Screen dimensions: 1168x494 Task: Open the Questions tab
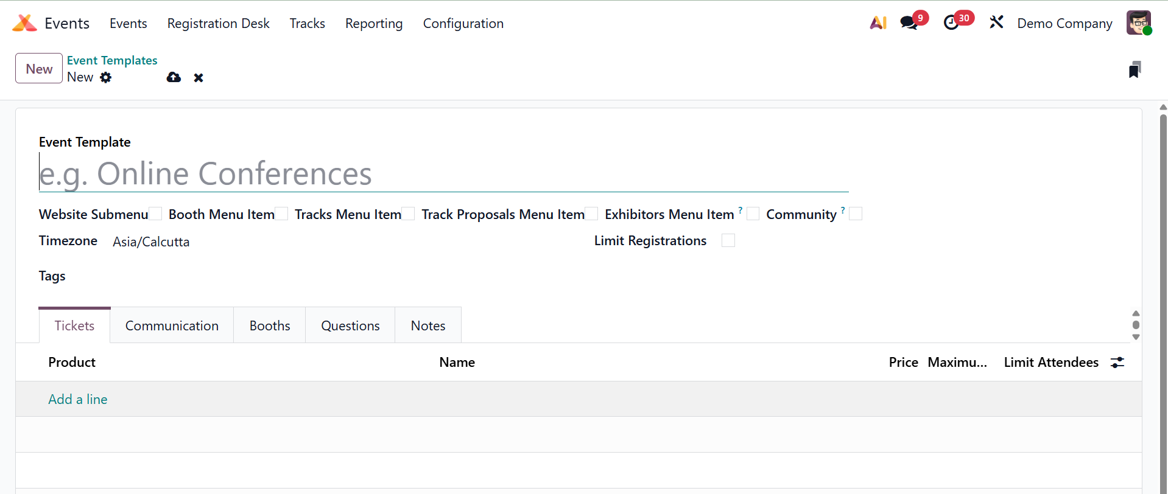tap(350, 325)
